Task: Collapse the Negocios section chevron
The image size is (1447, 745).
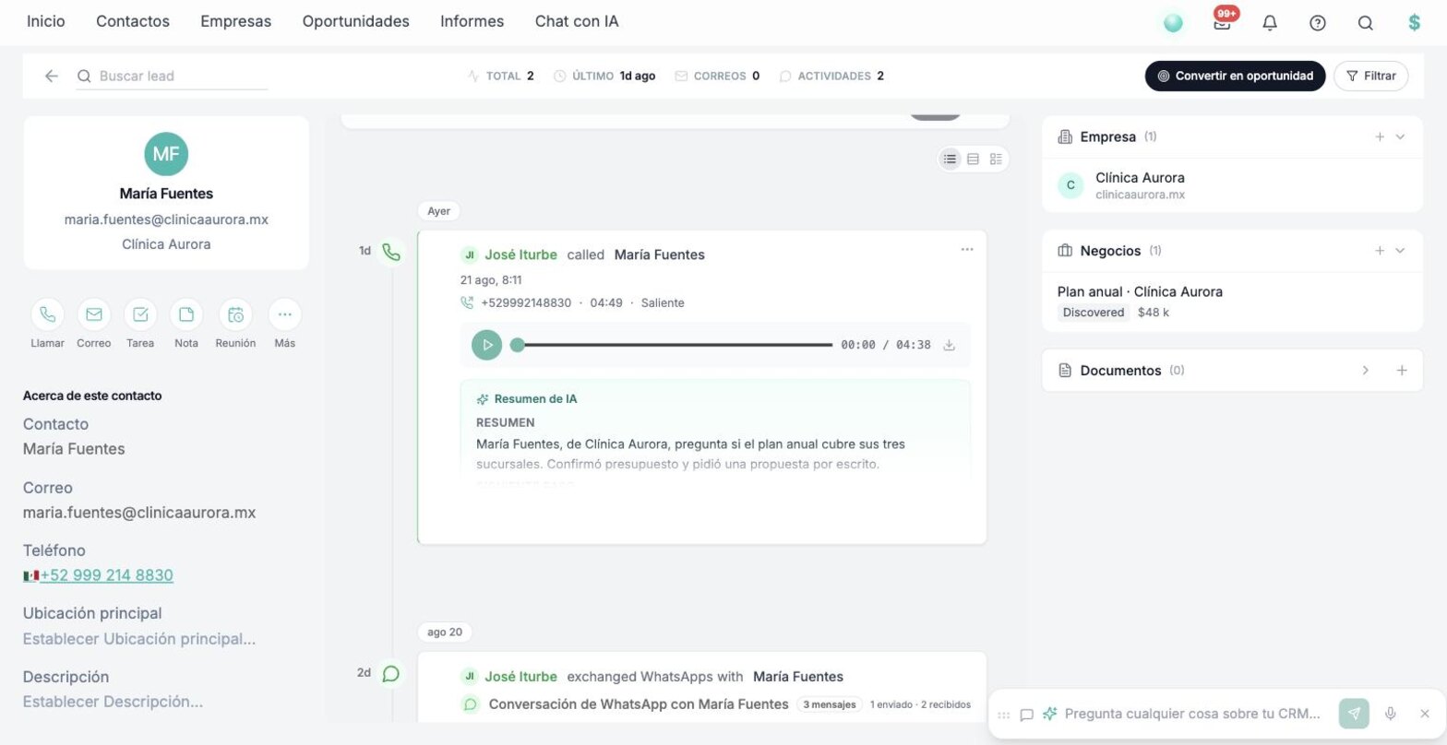Action: [1400, 251]
